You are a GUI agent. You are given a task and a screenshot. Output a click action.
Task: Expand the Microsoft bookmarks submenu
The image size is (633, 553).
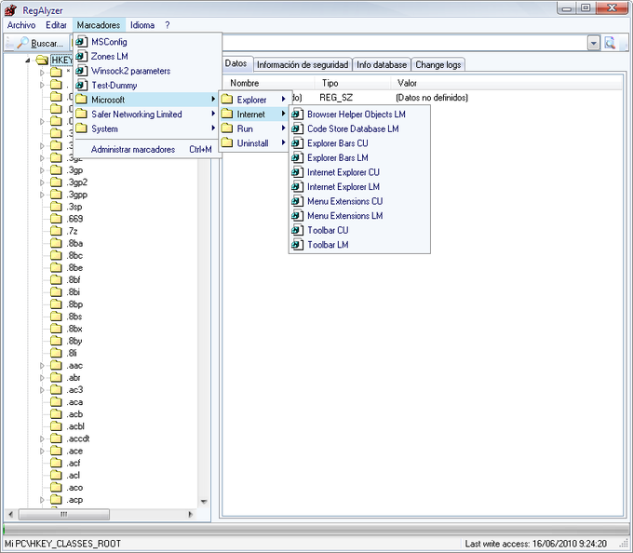click(x=148, y=100)
